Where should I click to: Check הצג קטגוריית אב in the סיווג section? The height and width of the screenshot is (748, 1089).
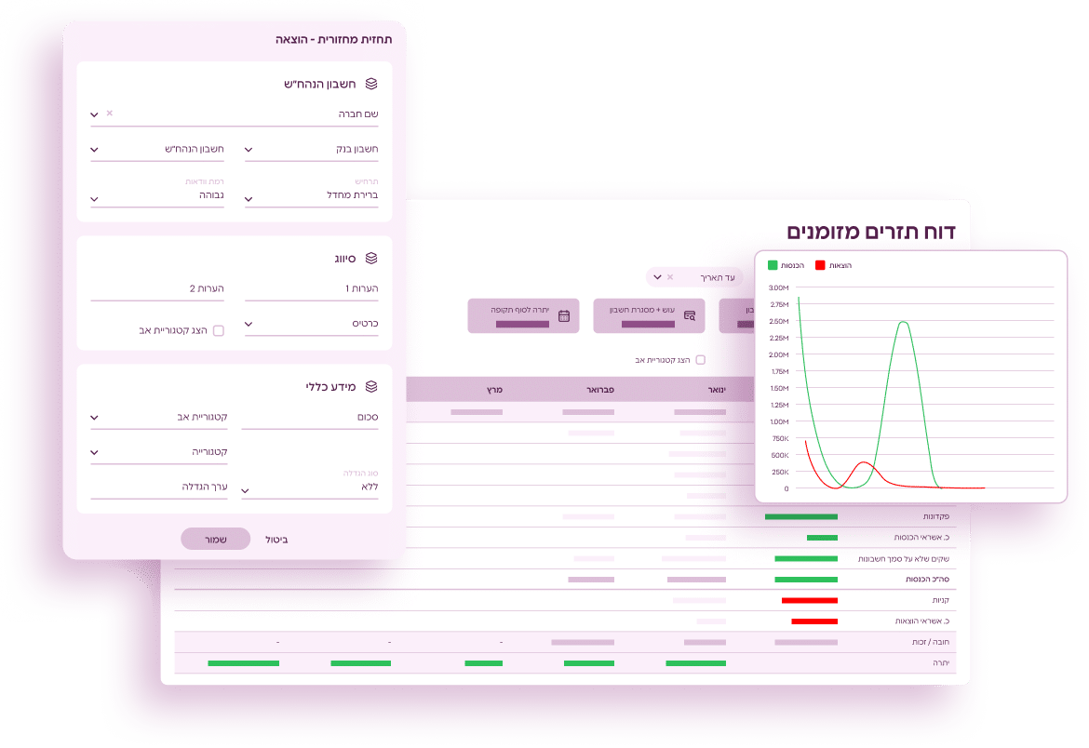(219, 330)
